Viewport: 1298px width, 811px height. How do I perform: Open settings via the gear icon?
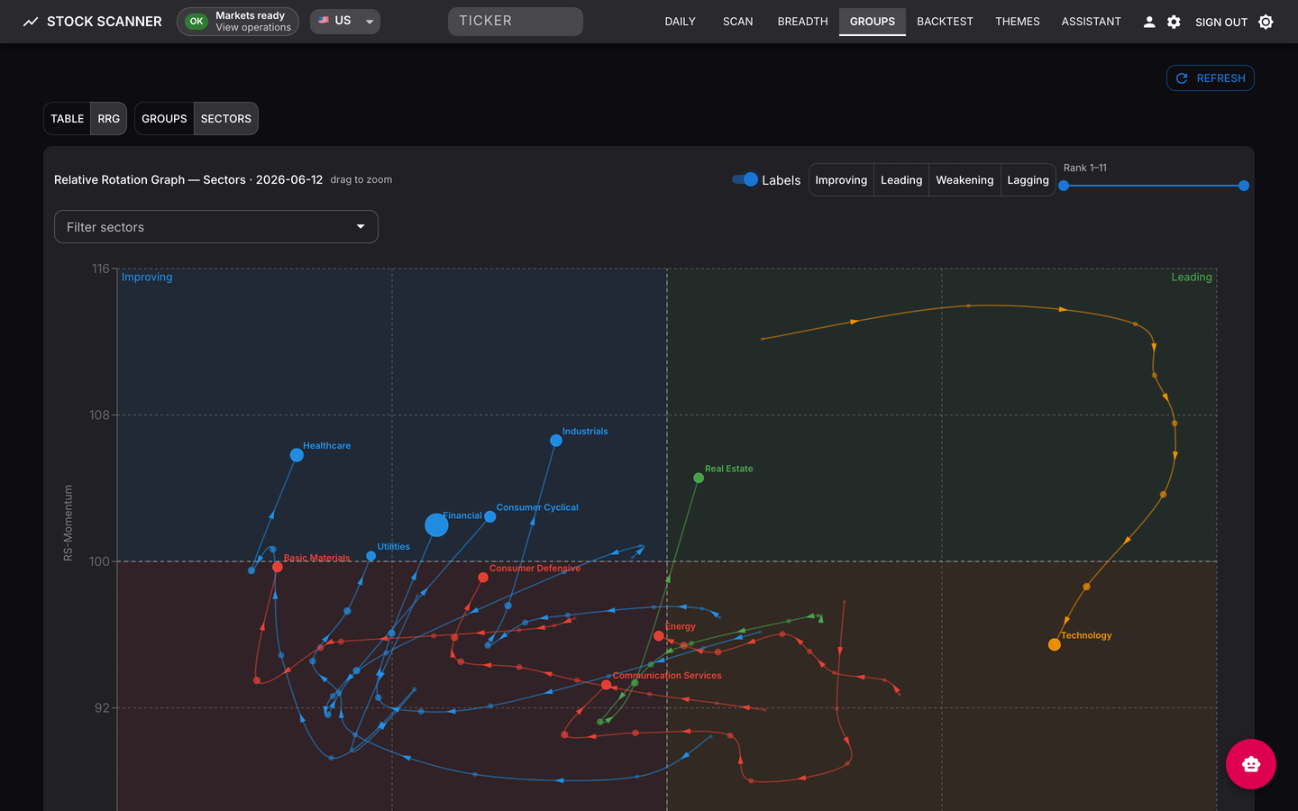[1174, 22]
